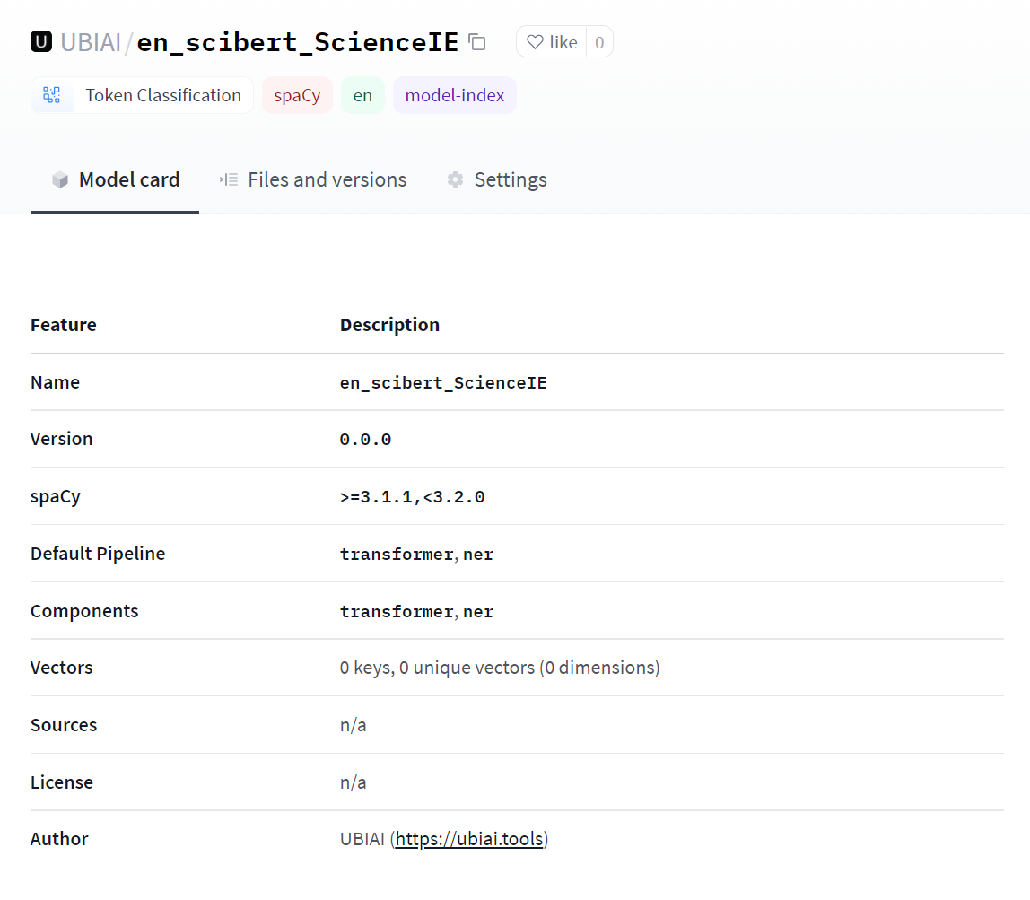Image resolution: width=1030 pixels, height=900 pixels.
Task: Click the Settings gear icon
Action: pyautogui.click(x=455, y=179)
